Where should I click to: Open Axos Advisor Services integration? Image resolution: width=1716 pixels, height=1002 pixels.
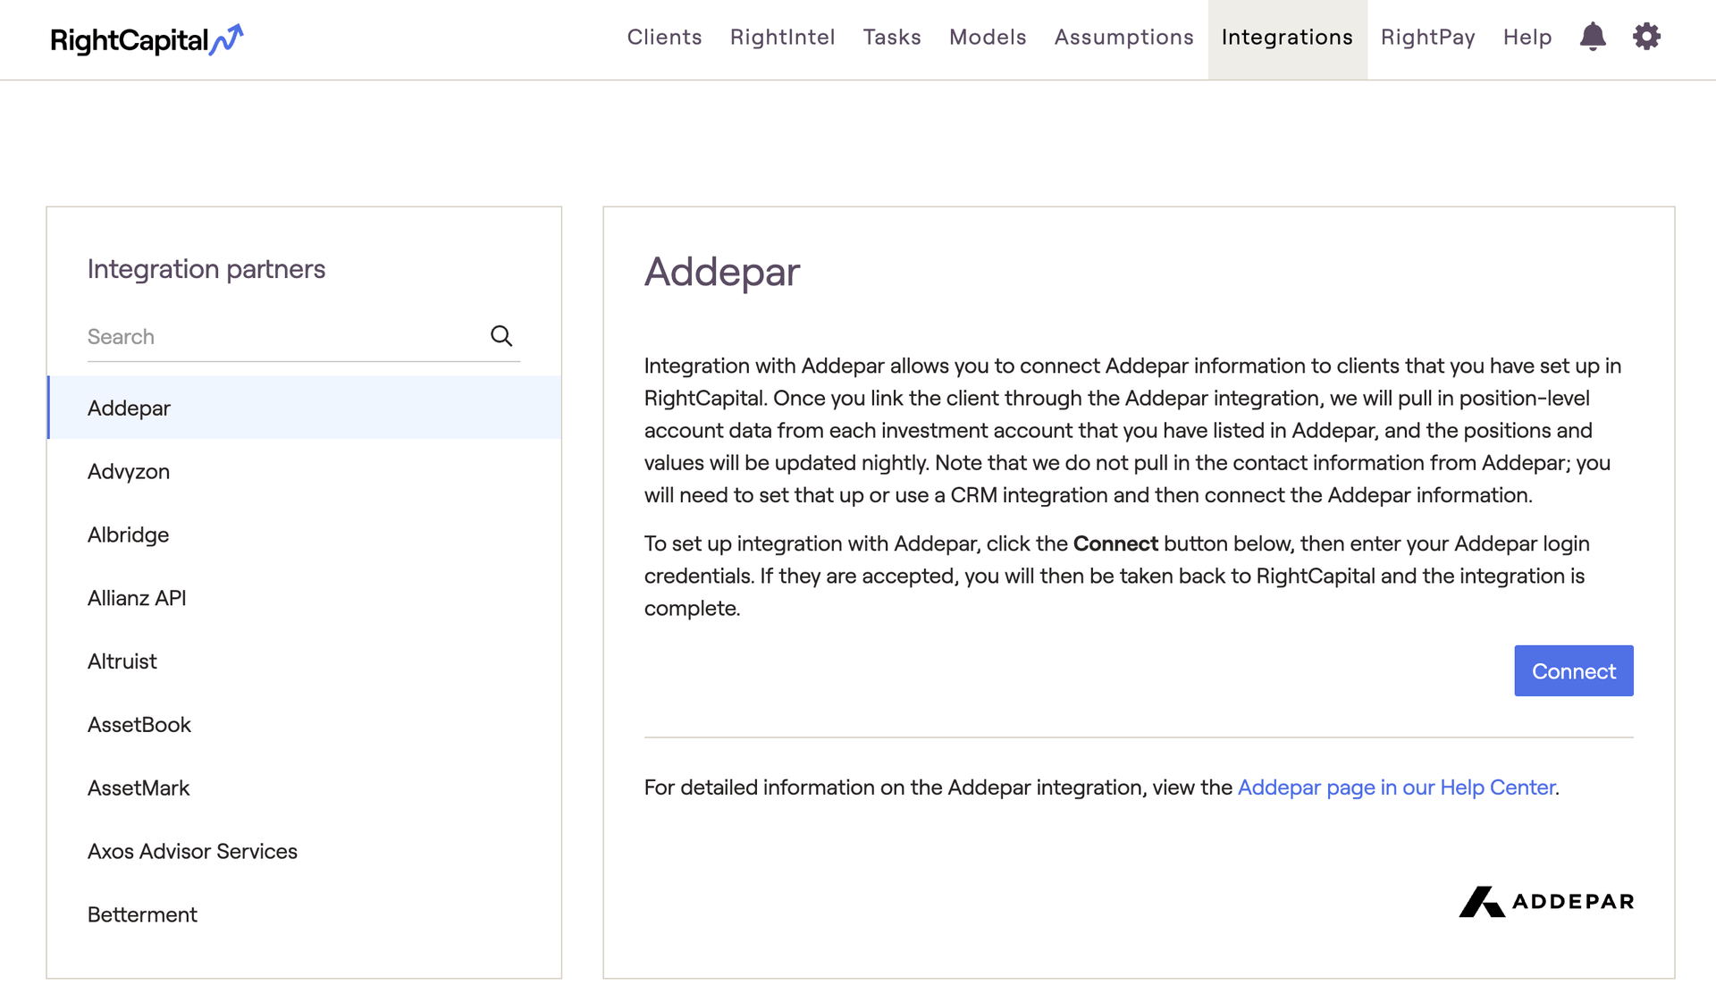click(x=304, y=852)
